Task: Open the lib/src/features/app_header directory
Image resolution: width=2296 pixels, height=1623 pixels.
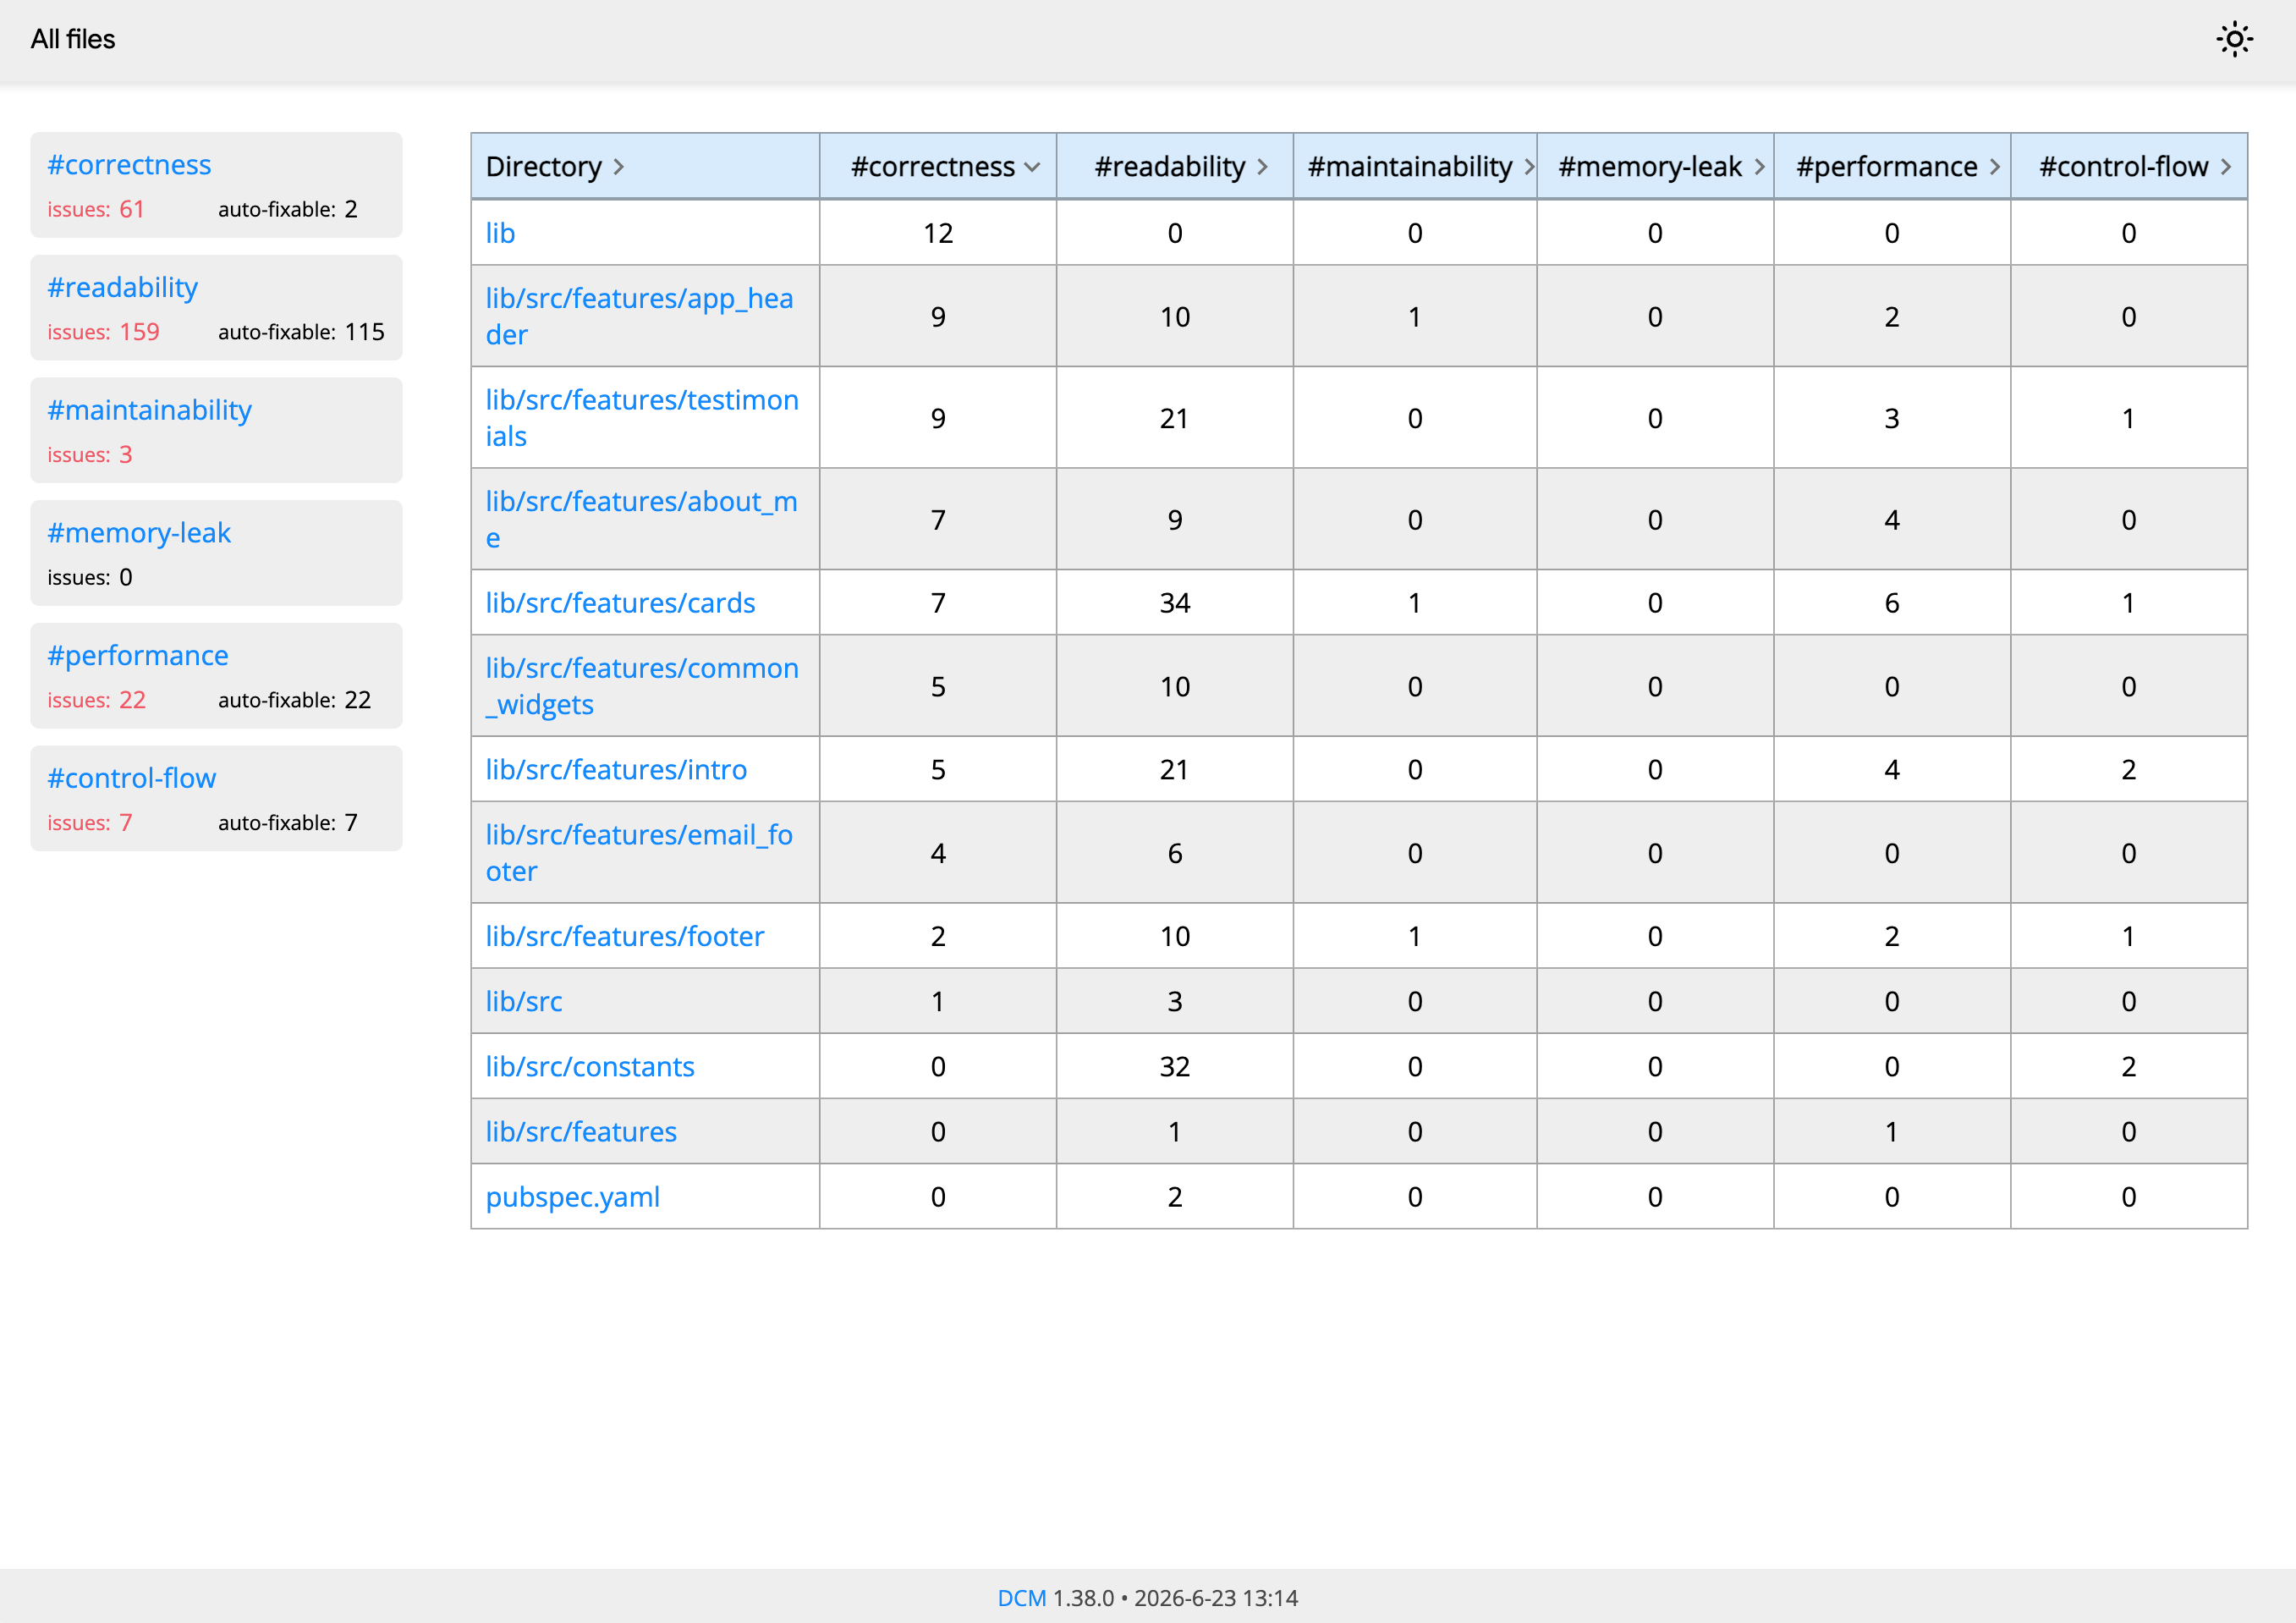Action: pos(640,316)
